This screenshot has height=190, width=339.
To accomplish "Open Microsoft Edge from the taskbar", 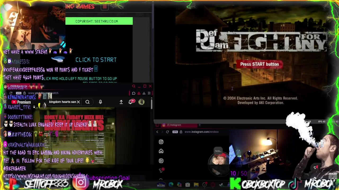I will pyautogui.click(x=171, y=184).
